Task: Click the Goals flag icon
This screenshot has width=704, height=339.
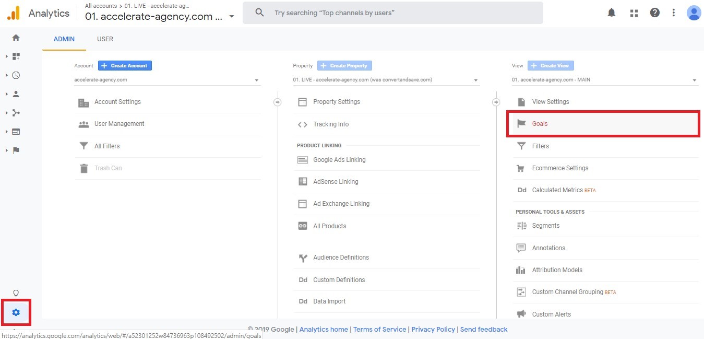Action: [x=521, y=124]
